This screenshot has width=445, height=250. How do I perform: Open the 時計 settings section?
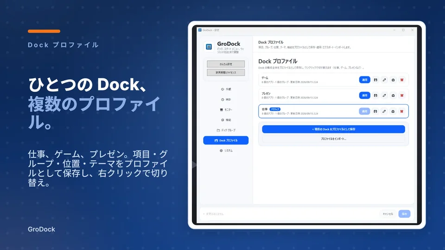[226, 100]
